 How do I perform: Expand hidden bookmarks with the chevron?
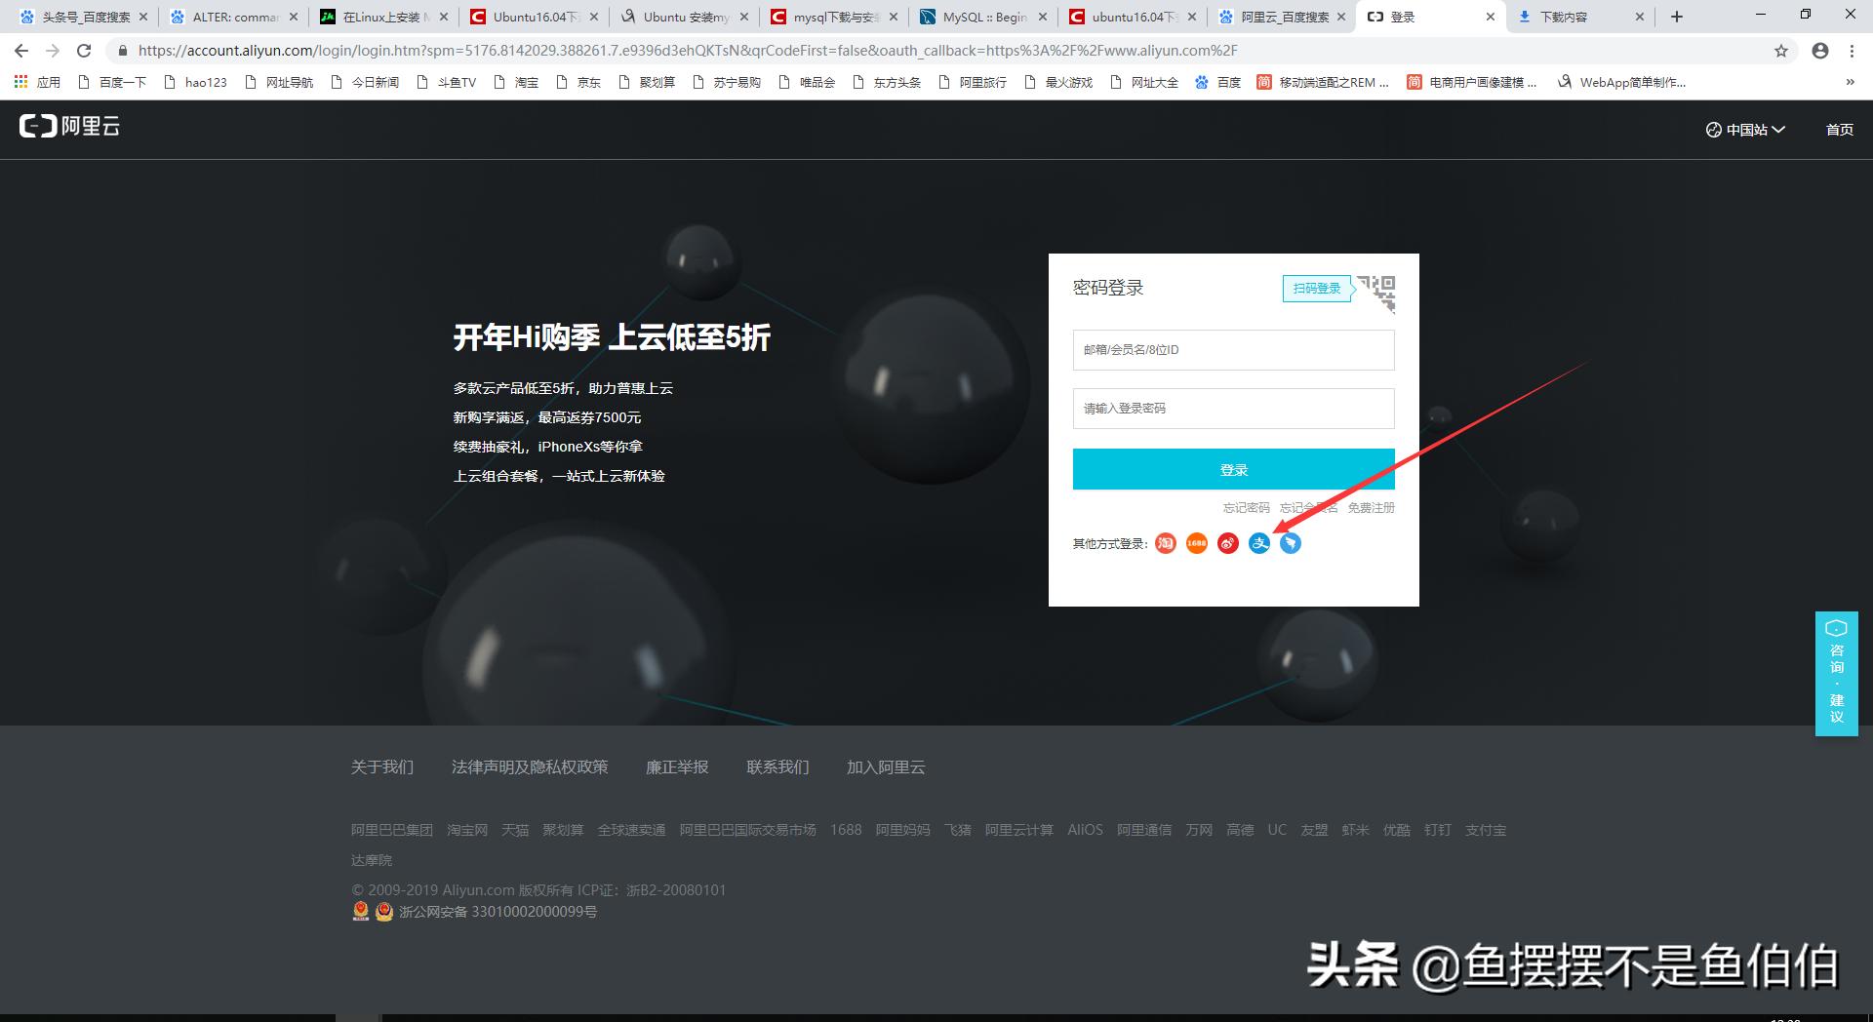pyautogui.click(x=1849, y=83)
